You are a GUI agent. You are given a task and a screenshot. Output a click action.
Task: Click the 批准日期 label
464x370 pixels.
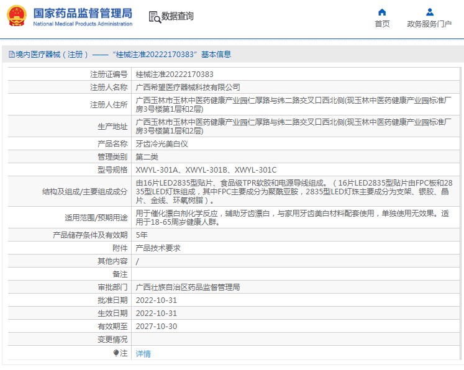click(x=112, y=300)
